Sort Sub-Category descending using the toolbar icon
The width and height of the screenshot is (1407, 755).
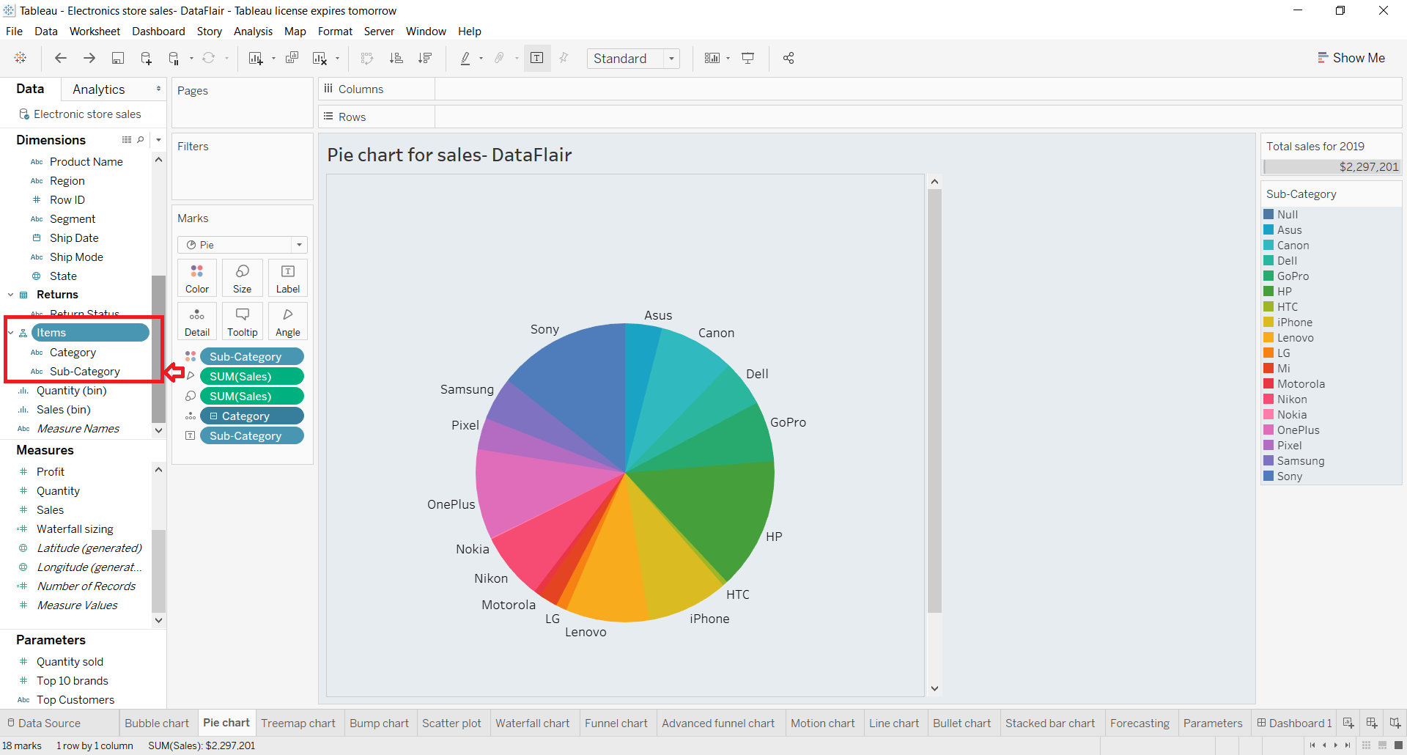[425, 58]
